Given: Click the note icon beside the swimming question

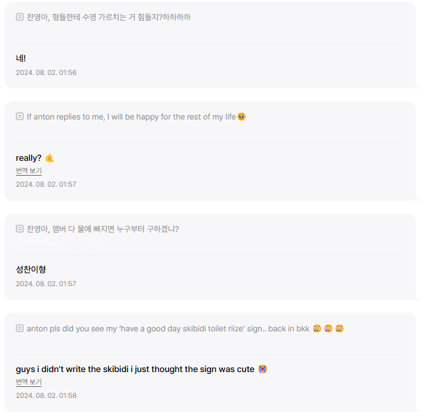Looking at the screenshot, I should [x=19, y=17].
